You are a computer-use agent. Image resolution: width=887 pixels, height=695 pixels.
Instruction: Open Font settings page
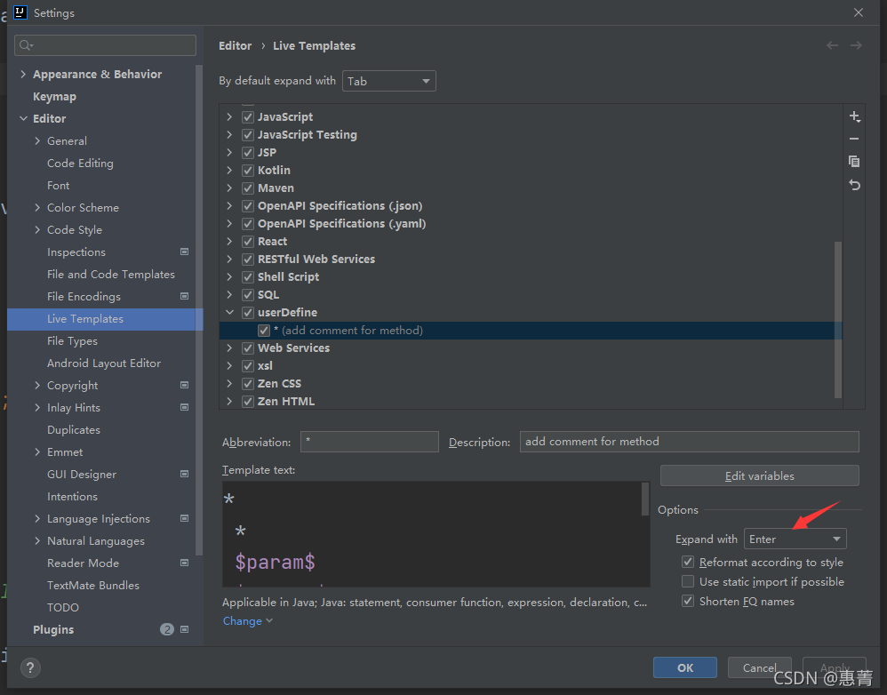(x=59, y=186)
